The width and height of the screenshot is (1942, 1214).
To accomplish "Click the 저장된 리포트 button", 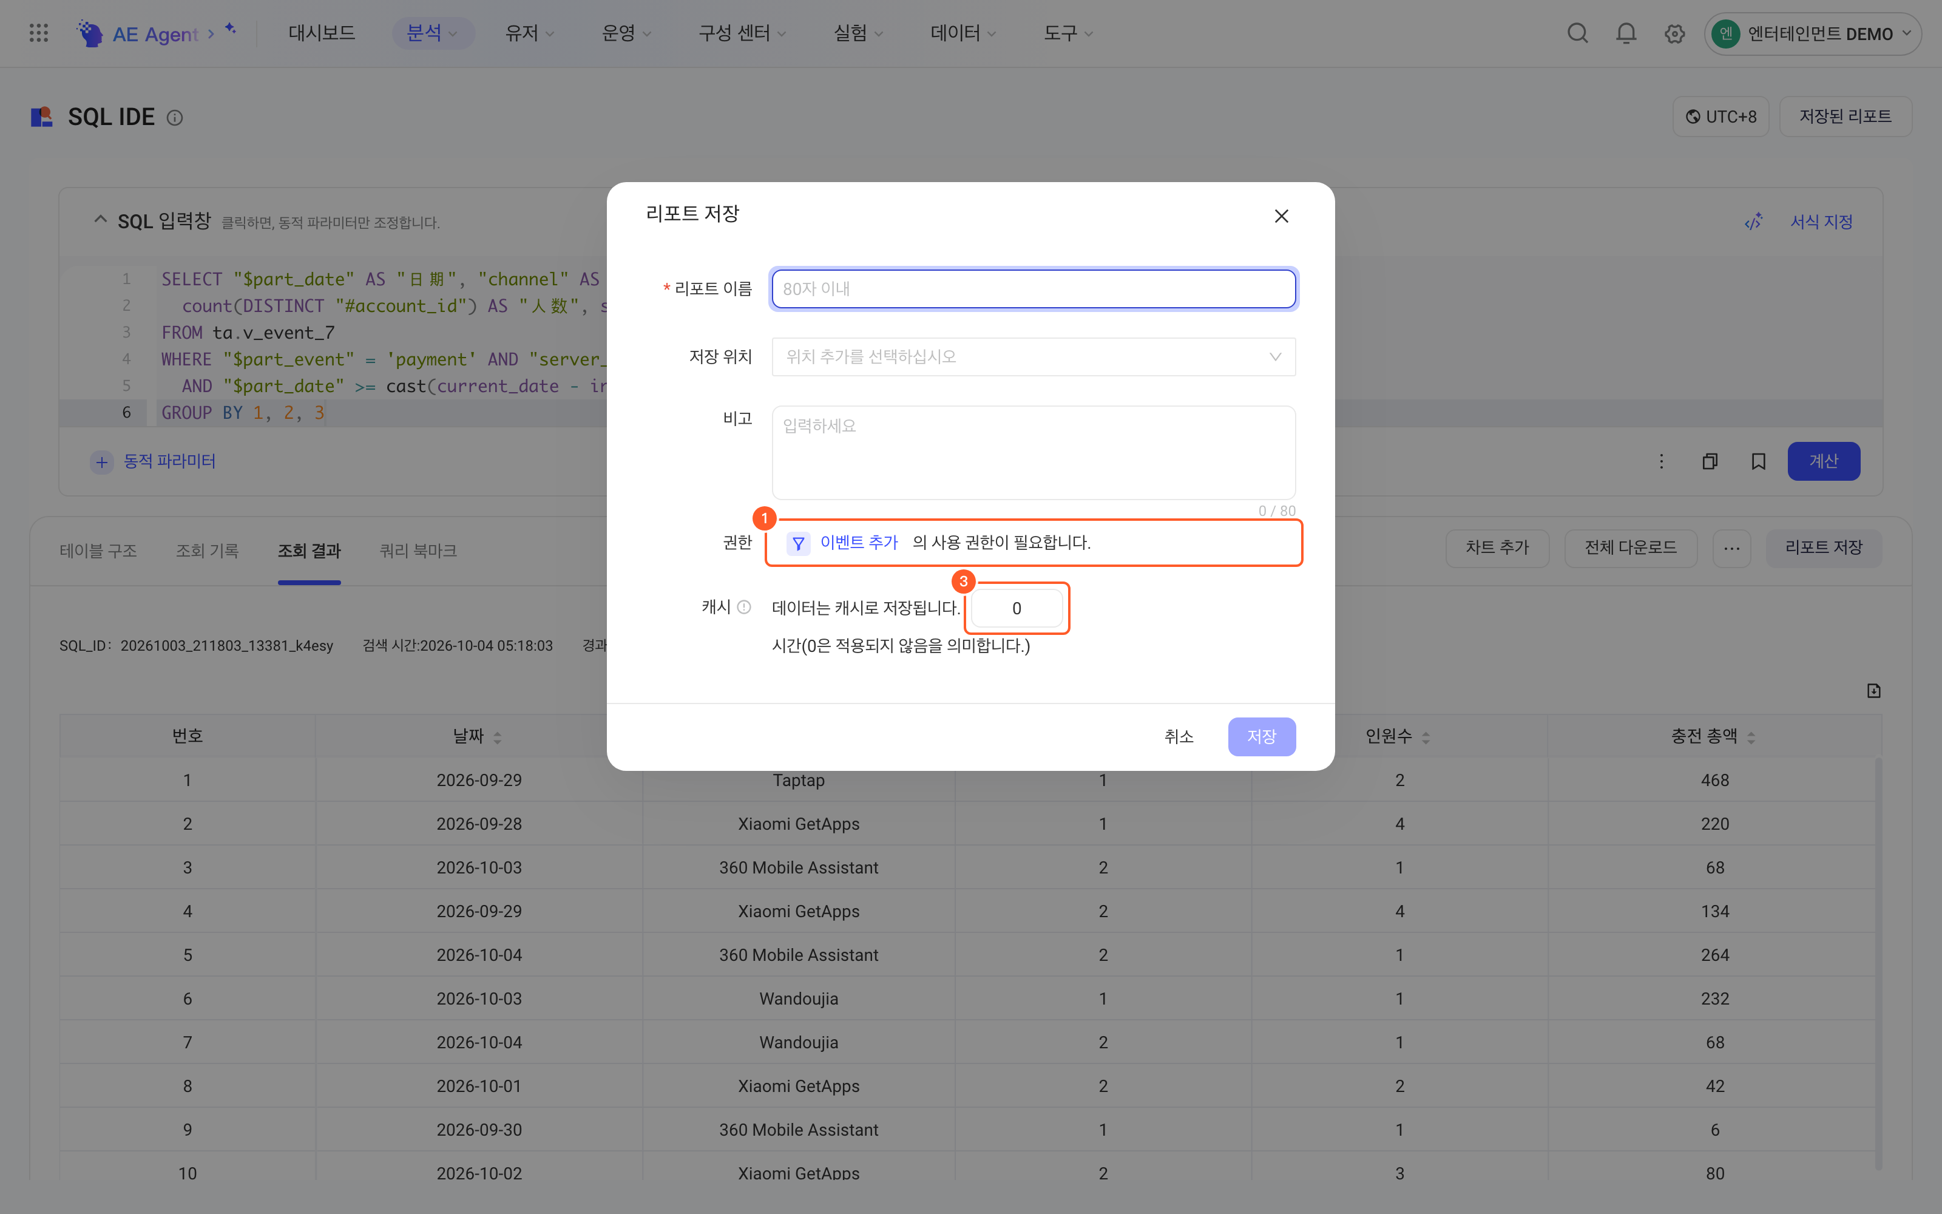I will point(1845,117).
